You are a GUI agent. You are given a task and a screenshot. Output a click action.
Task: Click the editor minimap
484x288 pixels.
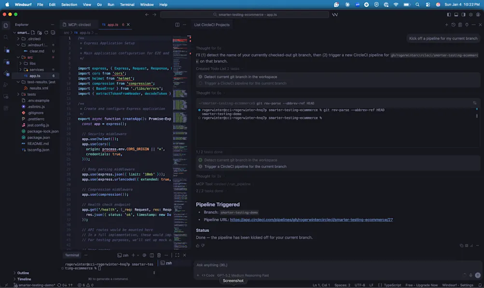pos(180,142)
